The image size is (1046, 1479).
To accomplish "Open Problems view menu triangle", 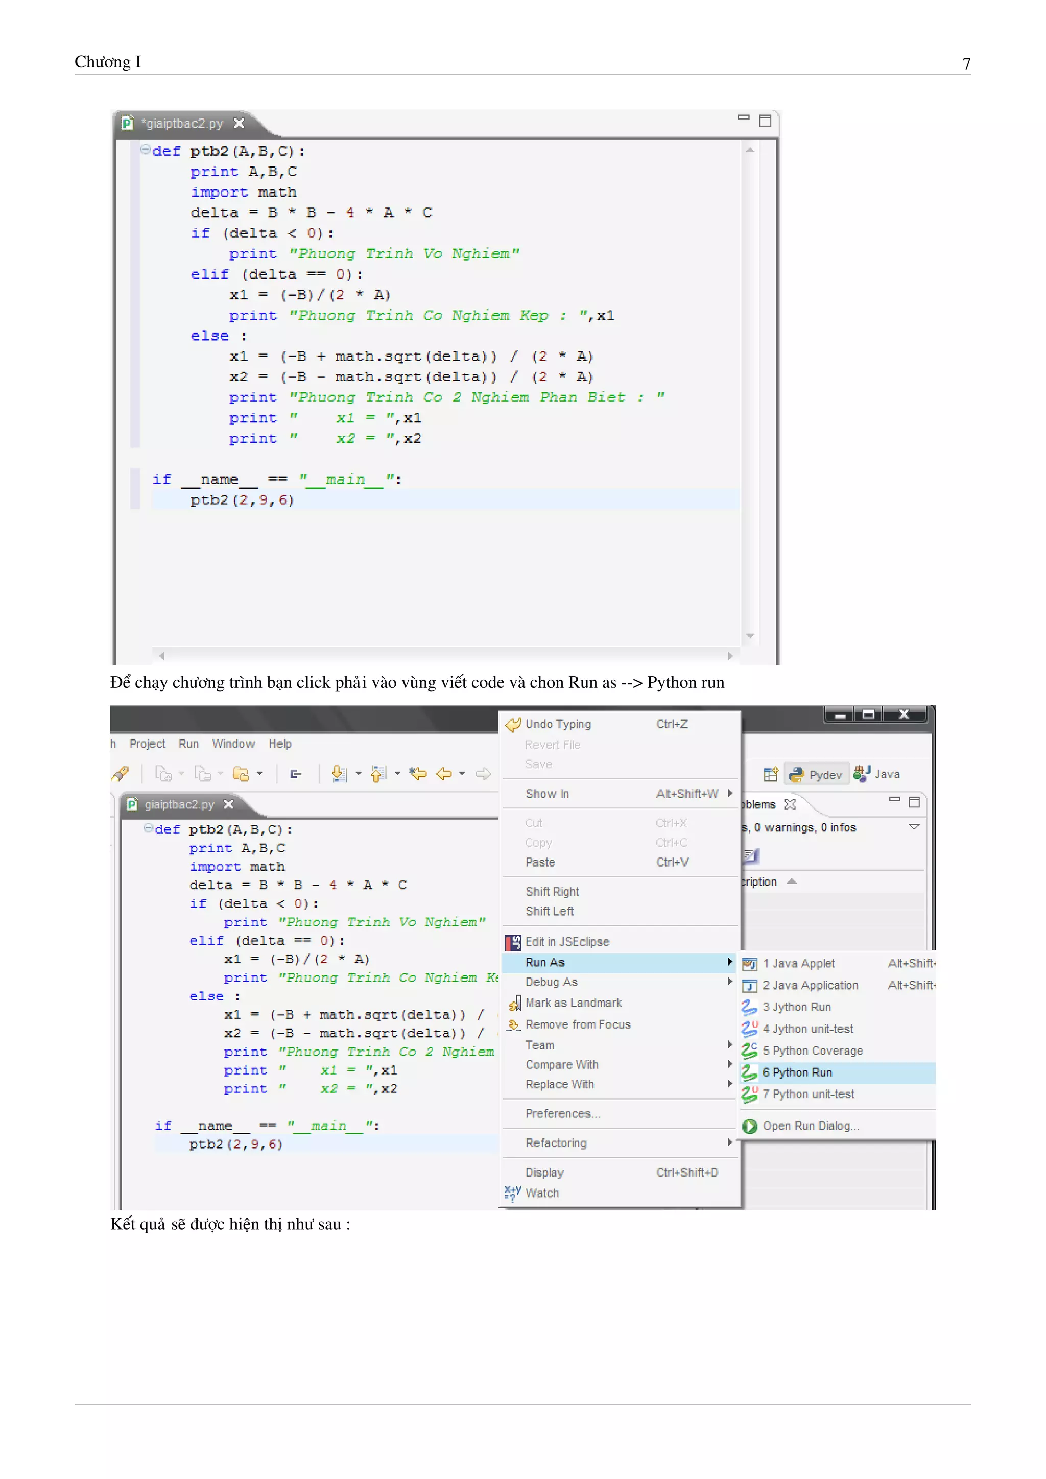I will [x=914, y=826].
